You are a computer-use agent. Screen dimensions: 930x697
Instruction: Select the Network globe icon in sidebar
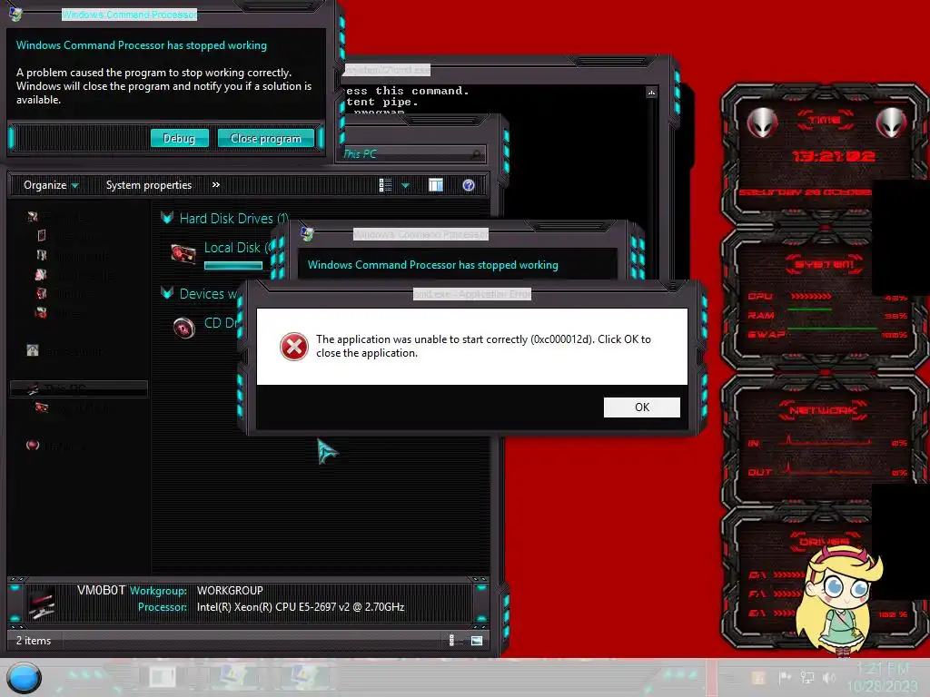click(33, 445)
